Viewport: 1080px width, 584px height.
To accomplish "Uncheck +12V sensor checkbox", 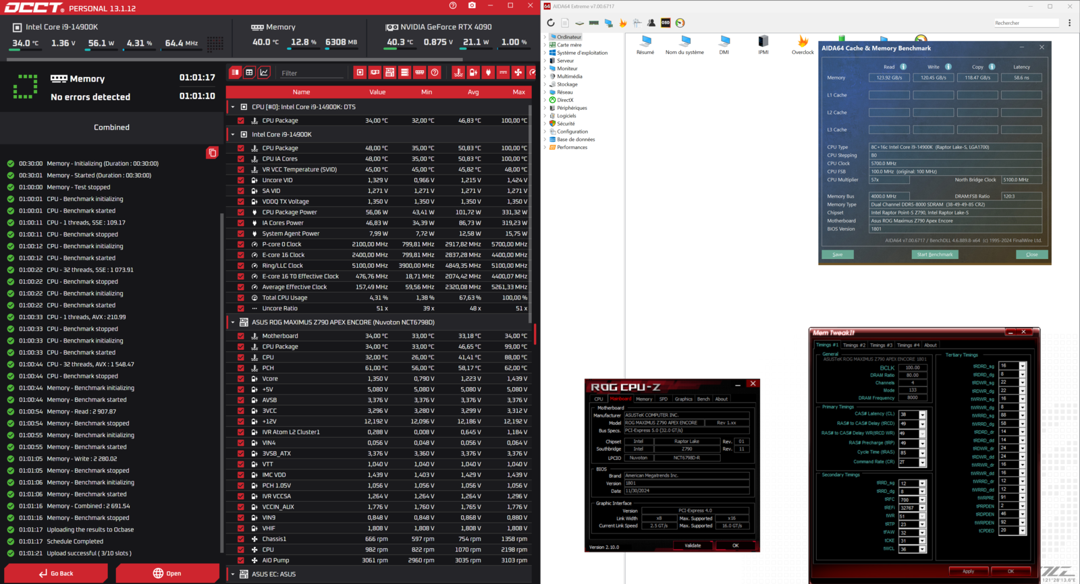I will [x=240, y=421].
